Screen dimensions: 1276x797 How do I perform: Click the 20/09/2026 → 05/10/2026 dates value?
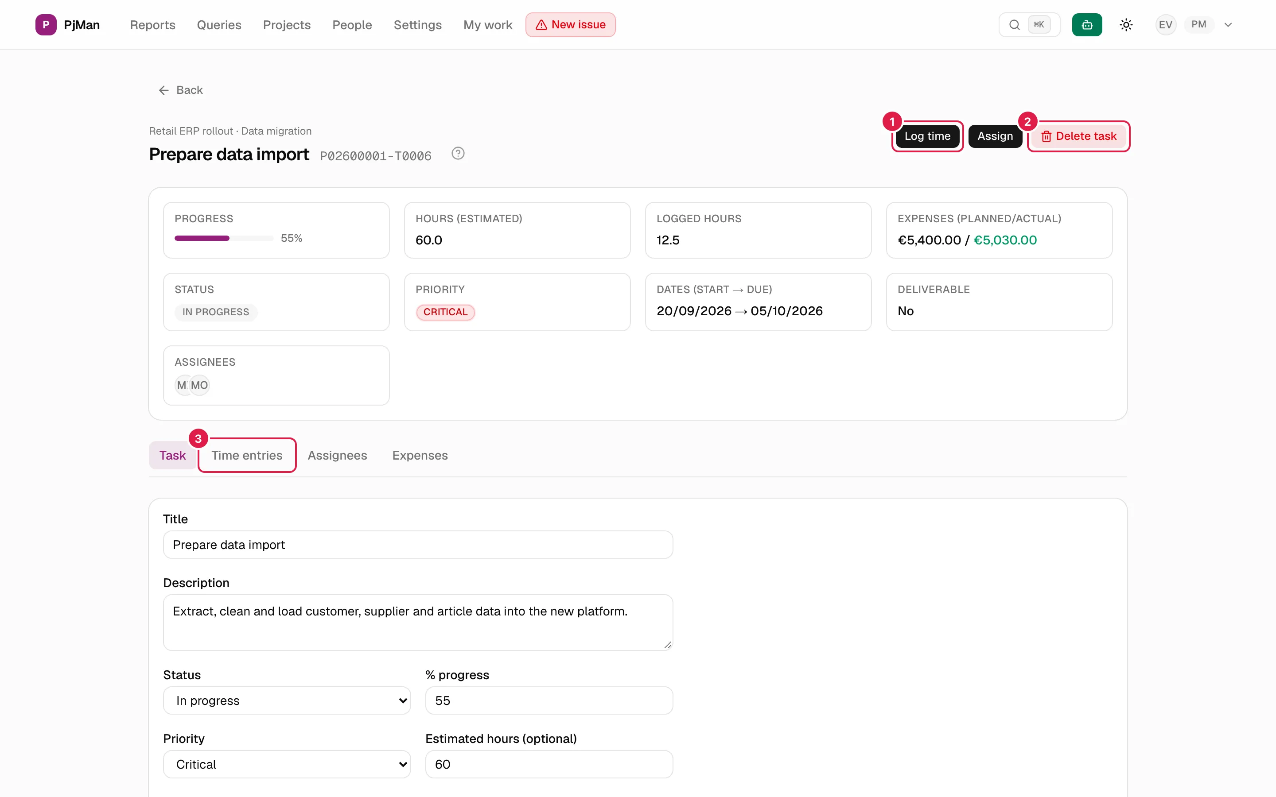[739, 311]
